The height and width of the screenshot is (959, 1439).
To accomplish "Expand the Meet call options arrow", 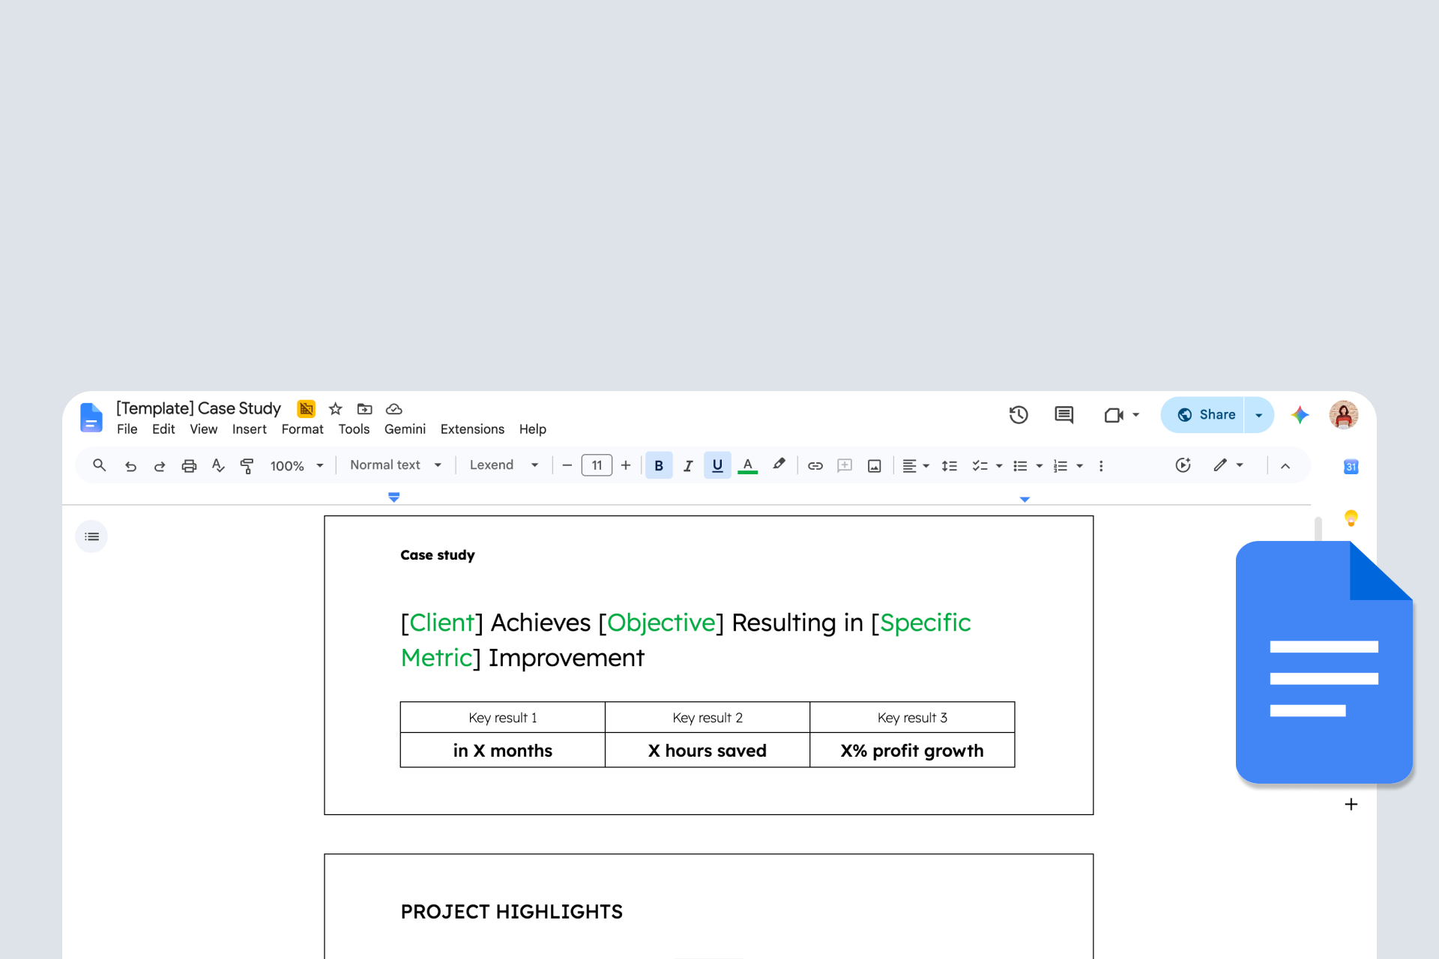I will [x=1136, y=415].
